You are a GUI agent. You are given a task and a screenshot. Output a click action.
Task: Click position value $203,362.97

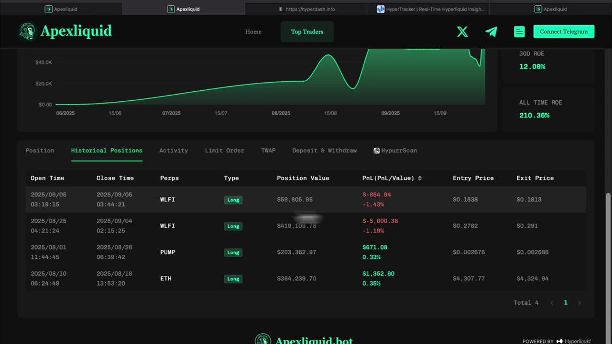point(296,252)
